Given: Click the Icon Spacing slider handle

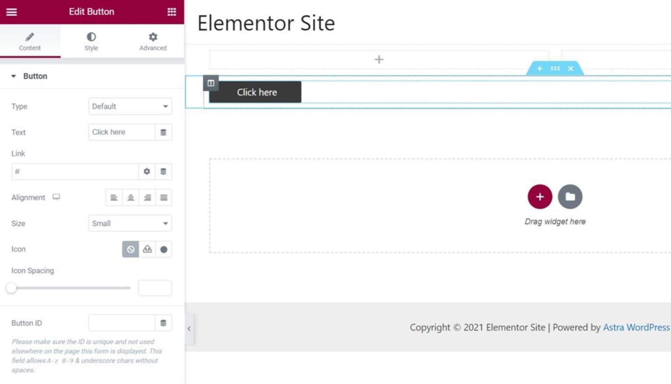Looking at the screenshot, I should point(11,288).
